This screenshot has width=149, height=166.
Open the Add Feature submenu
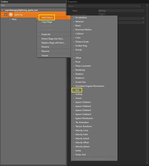pyautogui.click(x=54, y=17)
